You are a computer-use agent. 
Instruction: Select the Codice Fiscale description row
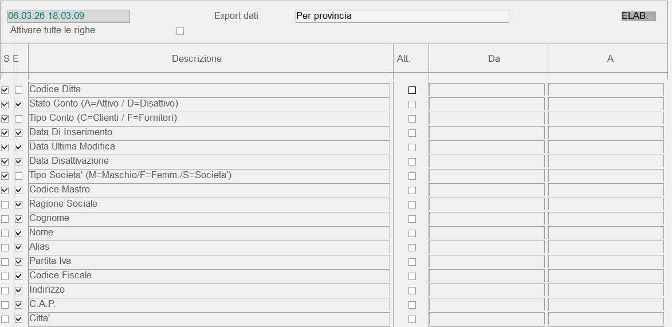(209, 276)
